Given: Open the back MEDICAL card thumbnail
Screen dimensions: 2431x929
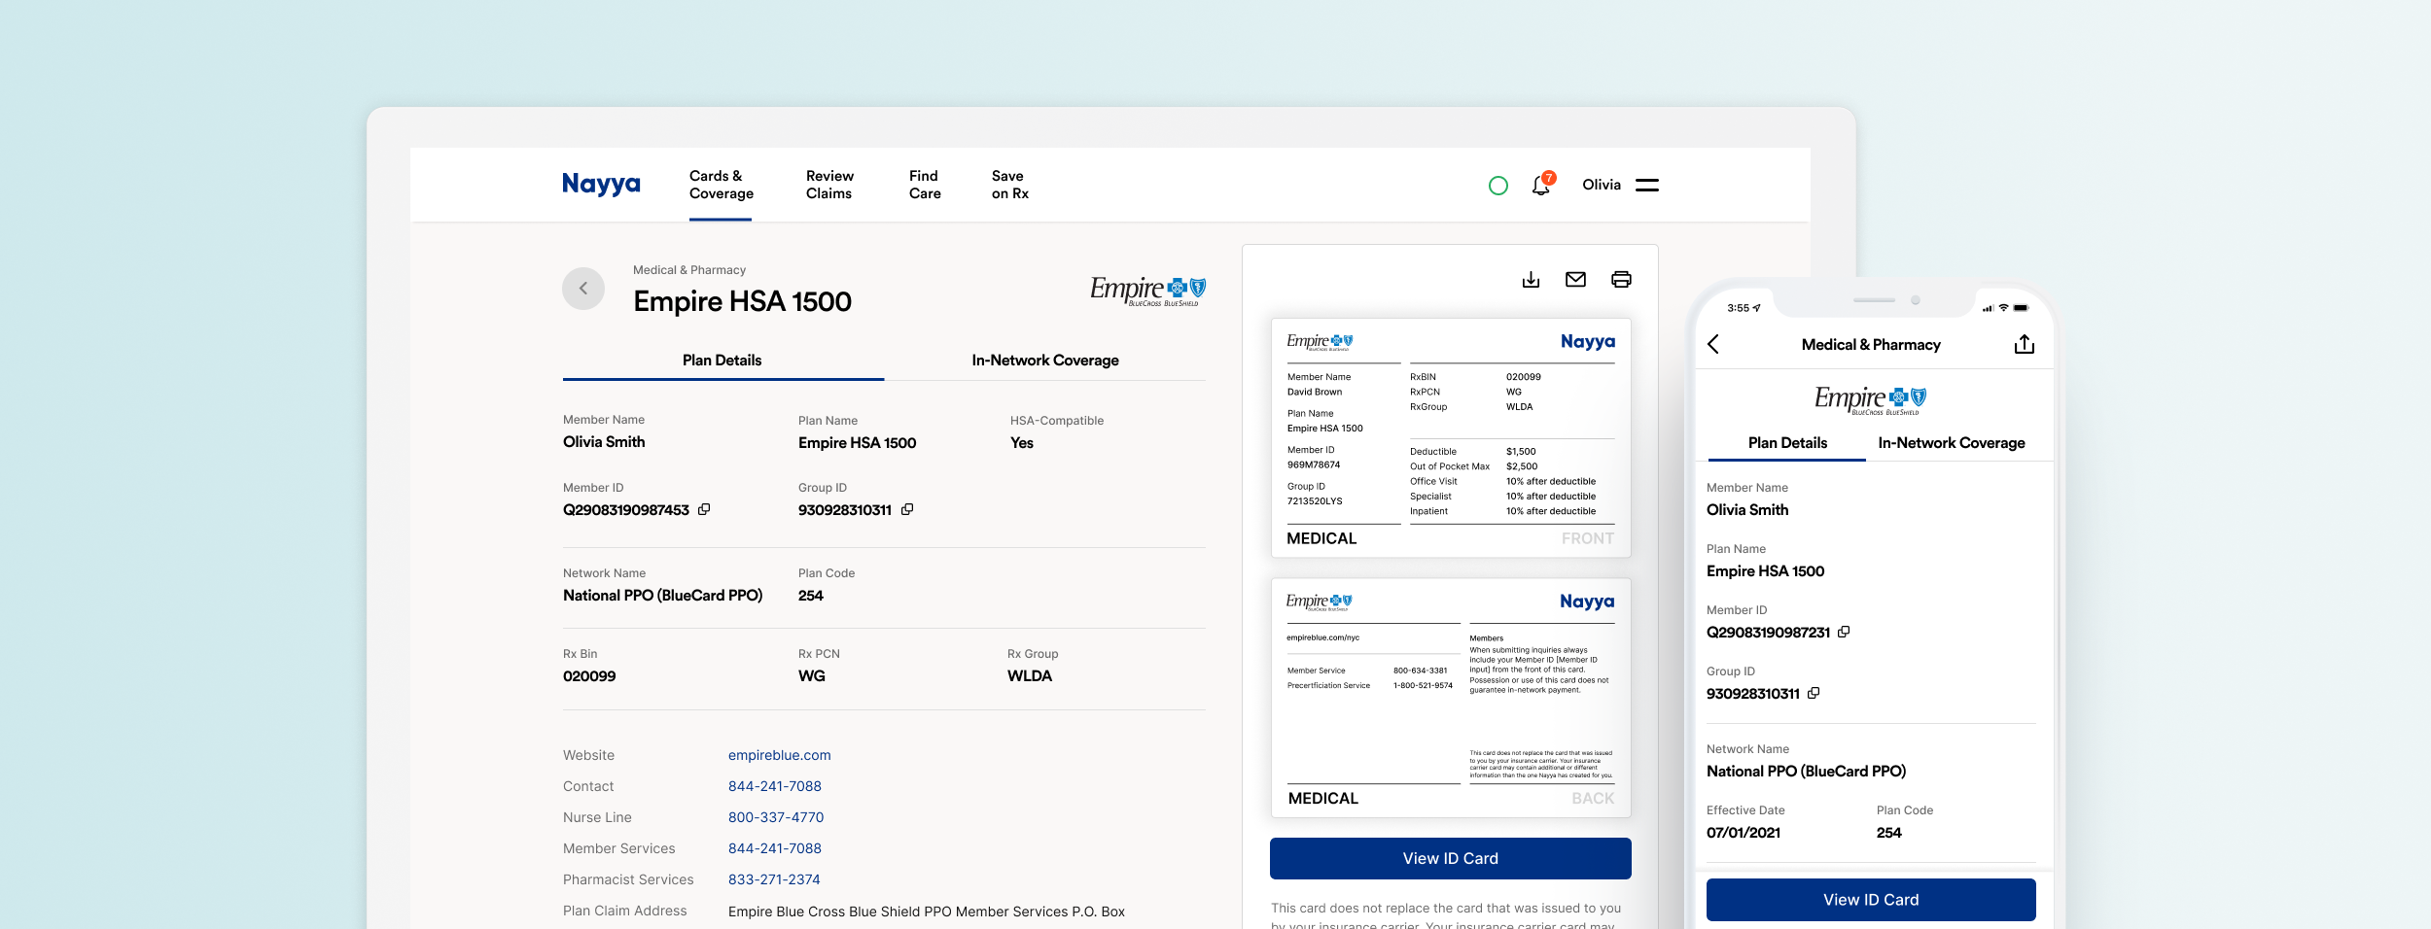Looking at the screenshot, I should (x=1451, y=698).
